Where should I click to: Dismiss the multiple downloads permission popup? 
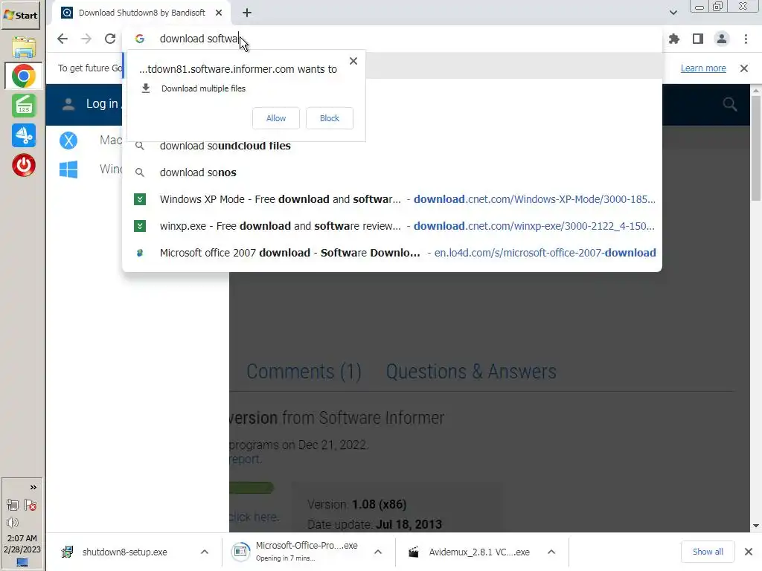(353, 61)
